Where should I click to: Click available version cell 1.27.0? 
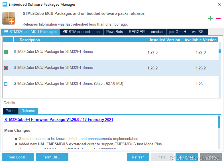click(201, 52)
